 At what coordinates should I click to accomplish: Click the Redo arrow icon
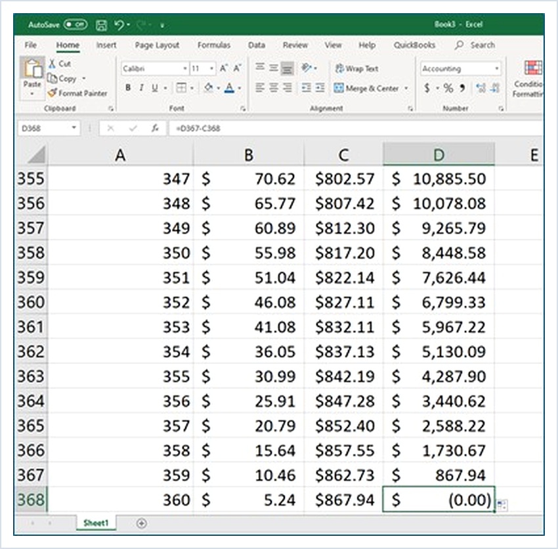click(141, 24)
